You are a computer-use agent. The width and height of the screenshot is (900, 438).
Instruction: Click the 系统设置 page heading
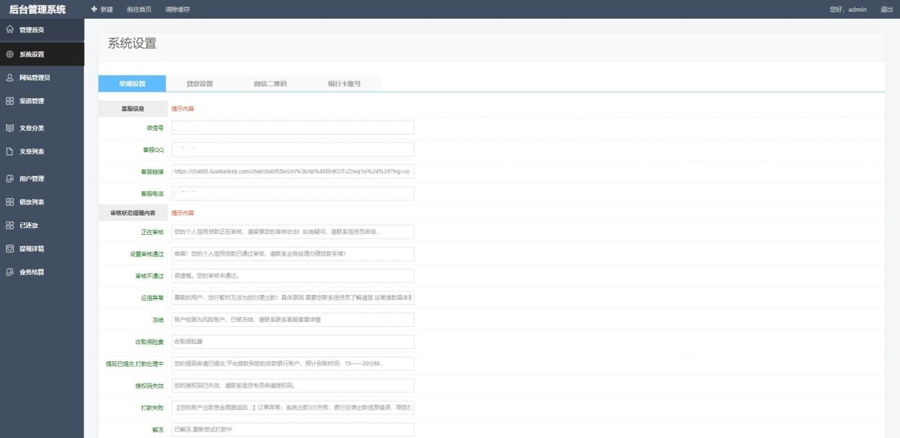[x=132, y=44]
